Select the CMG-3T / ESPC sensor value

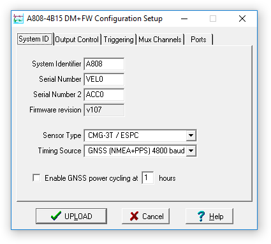click(x=114, y=135)
